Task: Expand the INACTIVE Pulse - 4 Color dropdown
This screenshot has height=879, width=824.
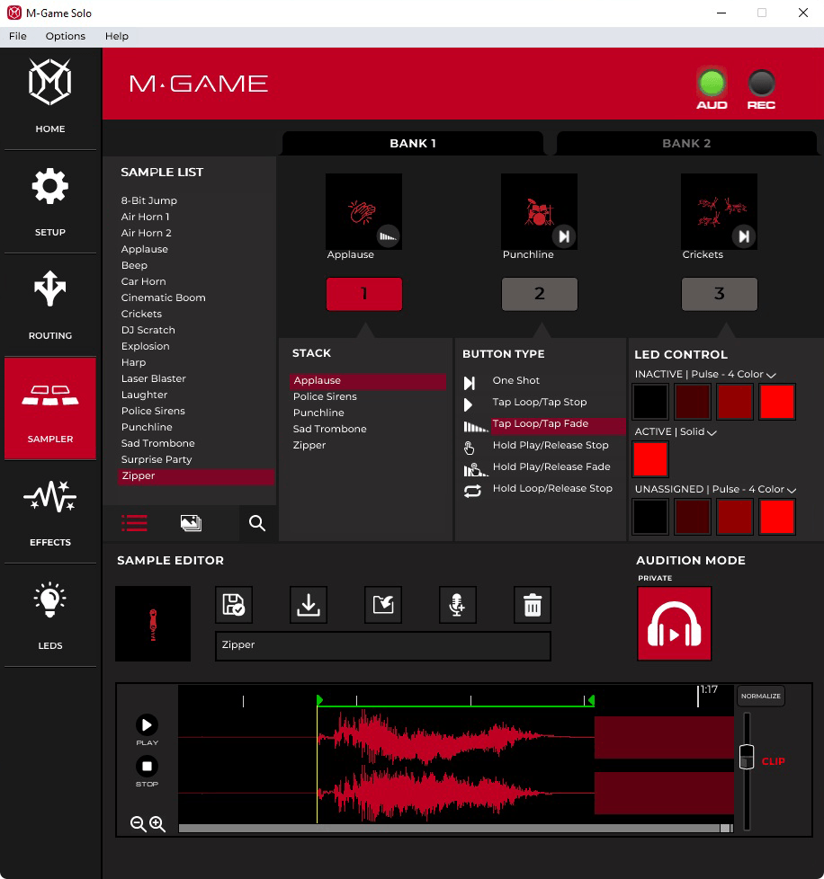Action: point(705,375)
